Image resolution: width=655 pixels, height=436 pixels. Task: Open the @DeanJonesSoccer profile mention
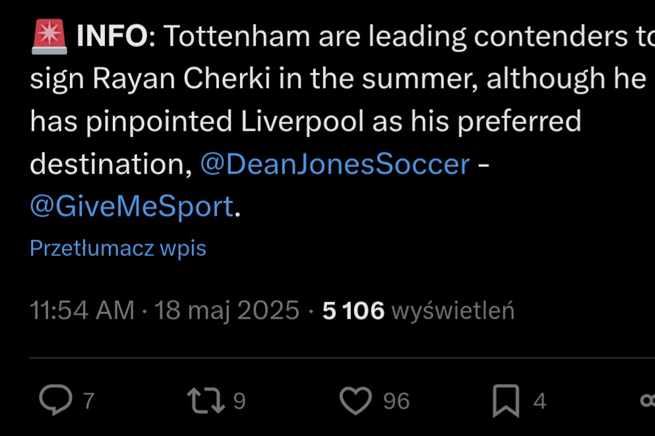334,164
